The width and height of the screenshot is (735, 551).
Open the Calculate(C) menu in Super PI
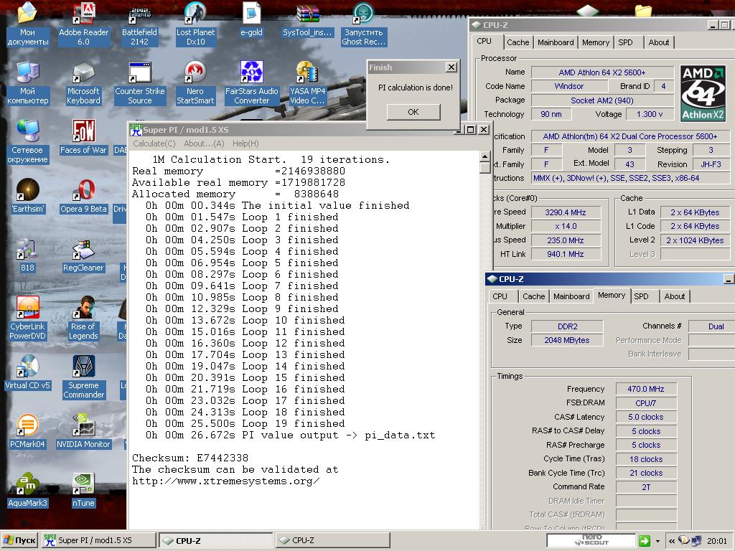coord(154,143)
